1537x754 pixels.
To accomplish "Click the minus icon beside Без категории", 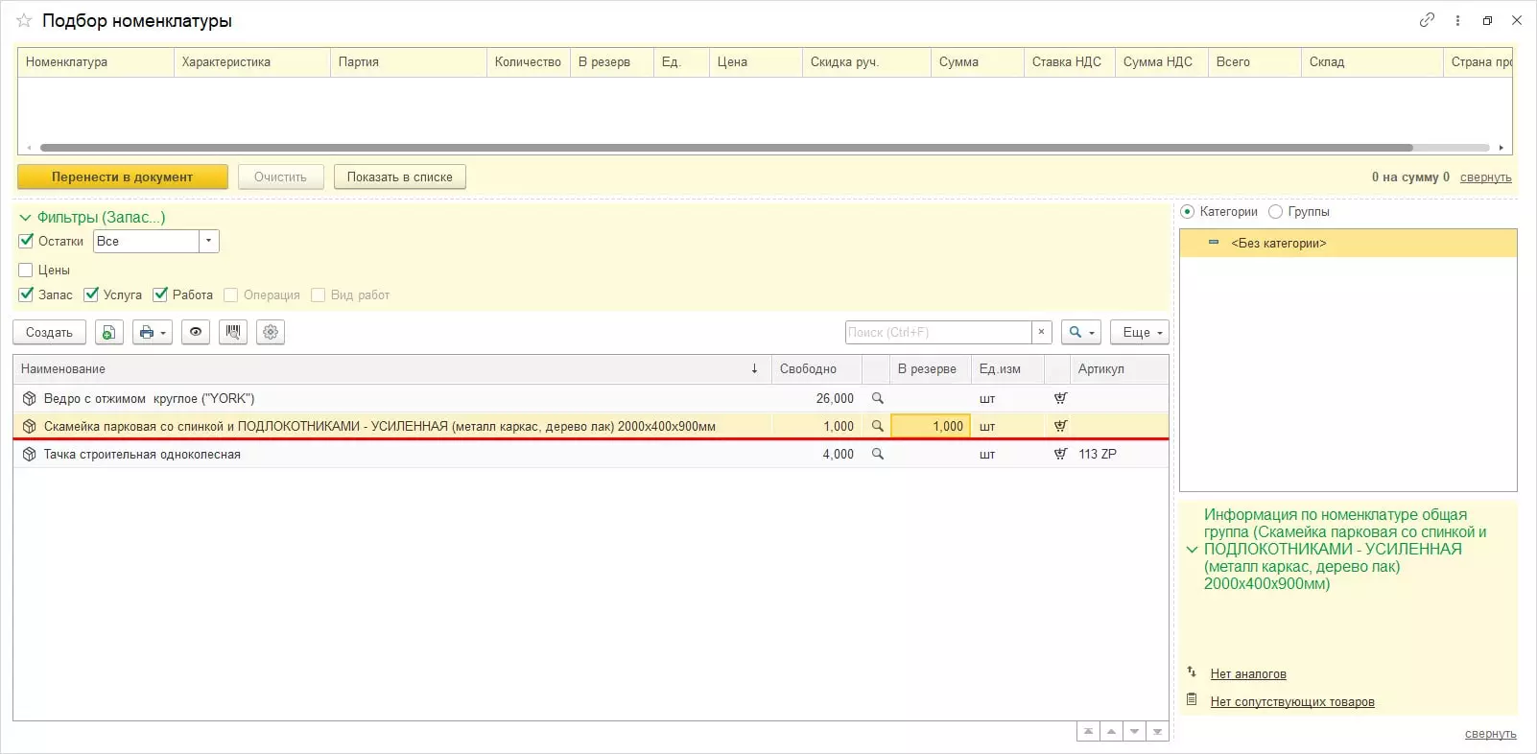I will [x=1214, y=243].
